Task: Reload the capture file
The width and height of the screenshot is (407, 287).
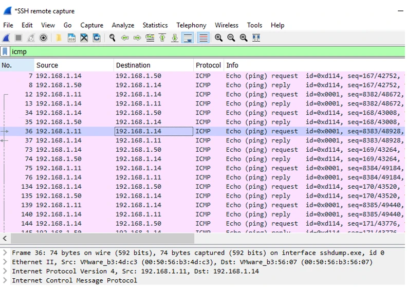Action: tap(97, 38)
